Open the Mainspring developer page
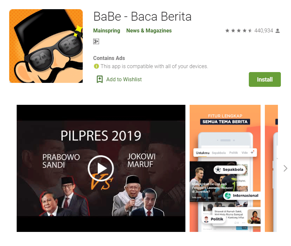This screenshot has height=246, width=291. [x=107, y=30]
